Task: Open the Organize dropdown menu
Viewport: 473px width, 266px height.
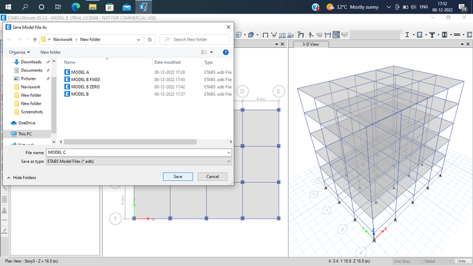Action: (x=20, y=52)
